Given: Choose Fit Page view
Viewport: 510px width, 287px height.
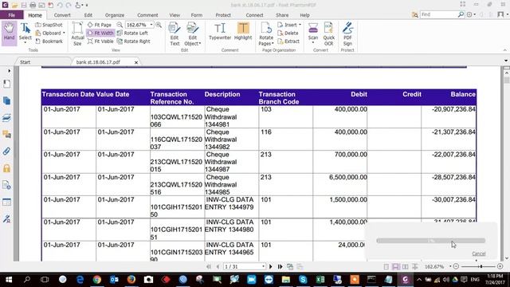Looking at the screenshot, I should 100,25.
